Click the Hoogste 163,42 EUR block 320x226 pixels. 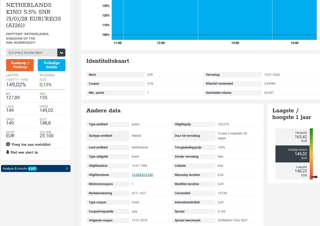pyautogui.click(x=292, y=137)
